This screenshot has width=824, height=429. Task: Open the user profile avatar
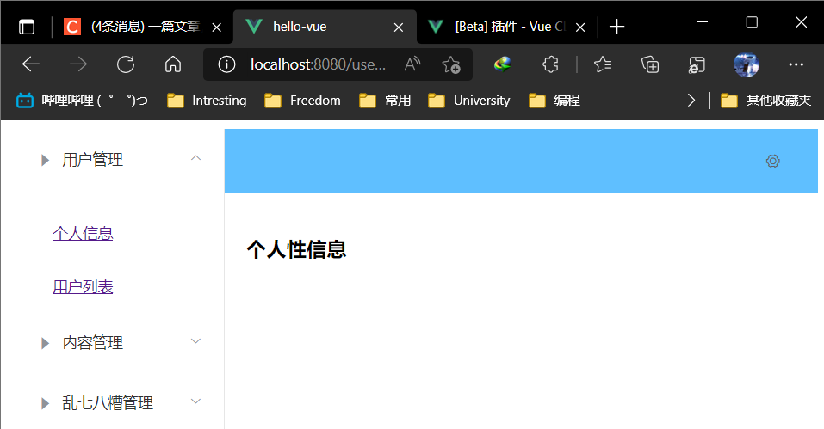(x=747, y=64)
